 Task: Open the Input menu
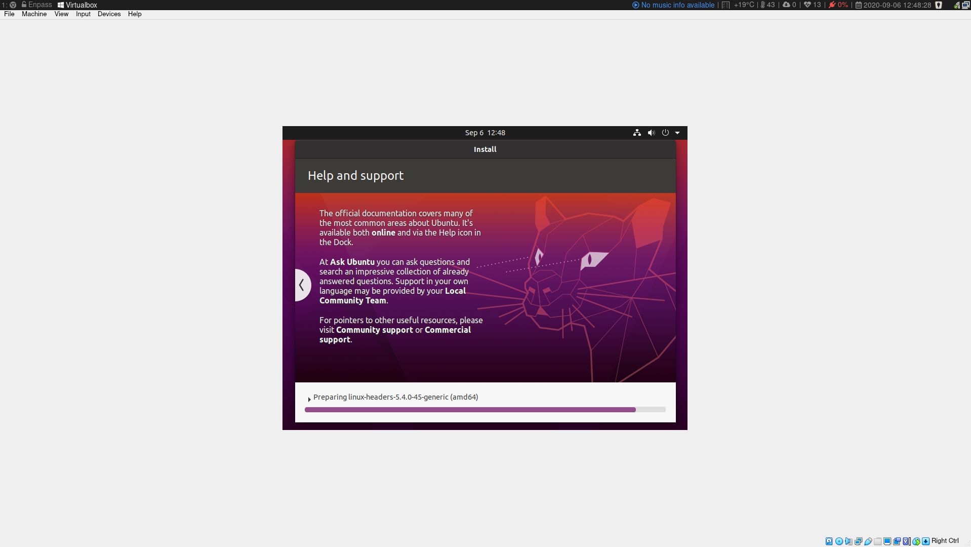(x=83, y=14)
